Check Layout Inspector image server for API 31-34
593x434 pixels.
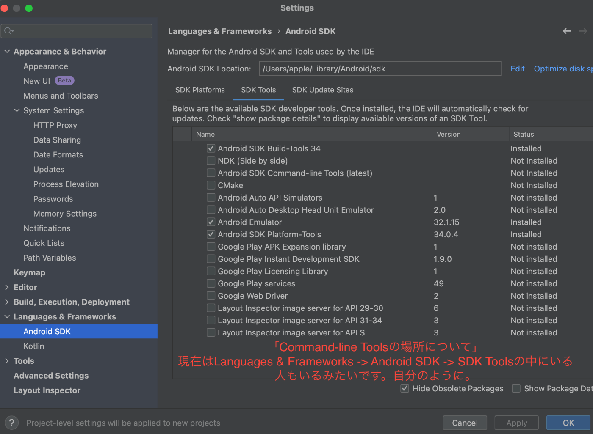coord(211,320)
